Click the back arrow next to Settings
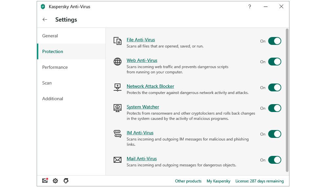The width and height of the screenshot is (332, 187). 45,20
